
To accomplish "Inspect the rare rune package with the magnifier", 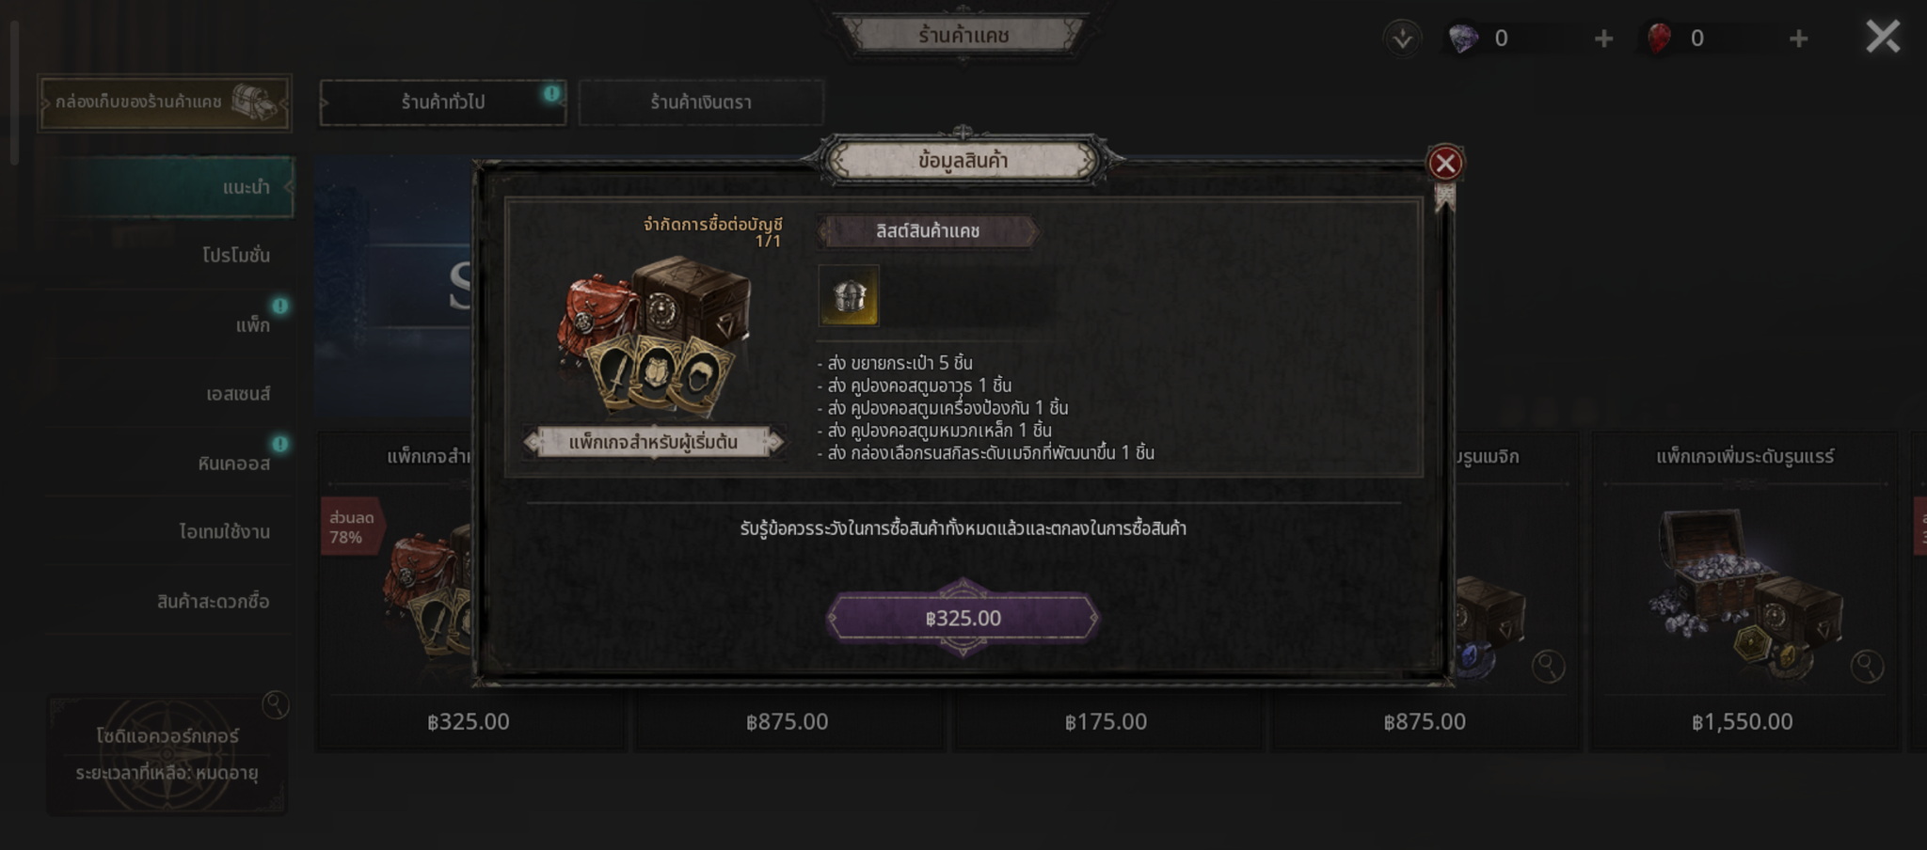I will click(1867, 666).
